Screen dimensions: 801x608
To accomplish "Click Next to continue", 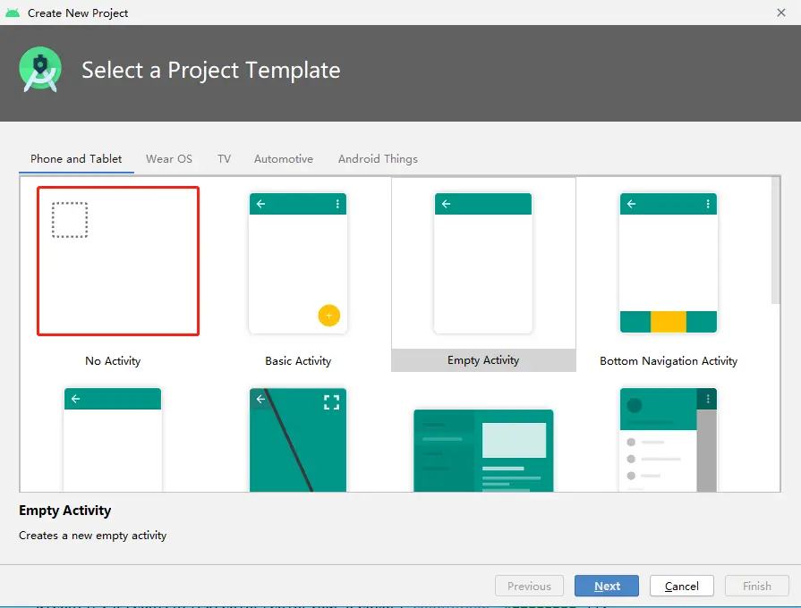I will pos(606,586).
